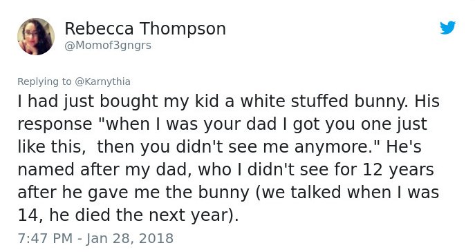Click the "Replying to" label

pyautogui.click(x=44, y=81)
